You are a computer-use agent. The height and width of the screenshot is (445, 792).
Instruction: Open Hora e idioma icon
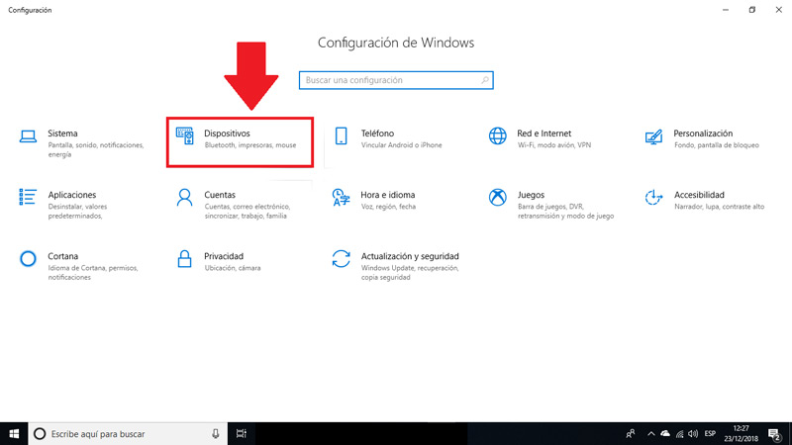[x=341, y=197]
